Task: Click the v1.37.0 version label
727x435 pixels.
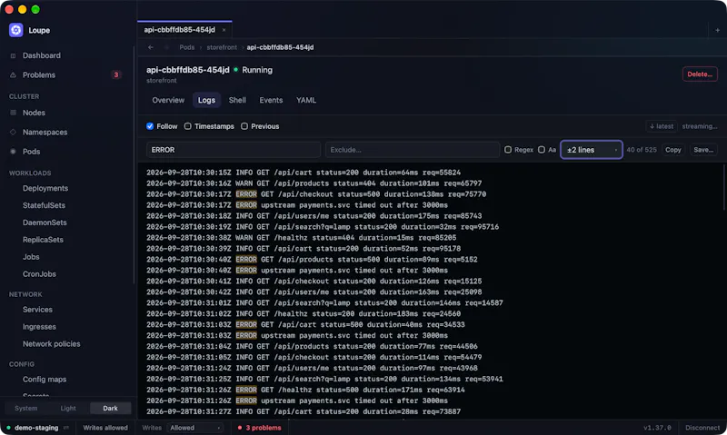Action: click(657, 428)
